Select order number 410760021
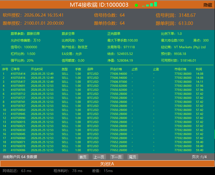 click(x=18, y=126)
